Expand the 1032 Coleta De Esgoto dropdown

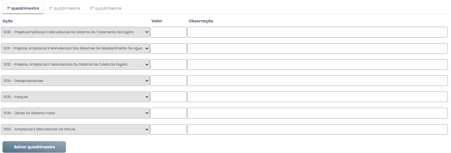(75, 65)
